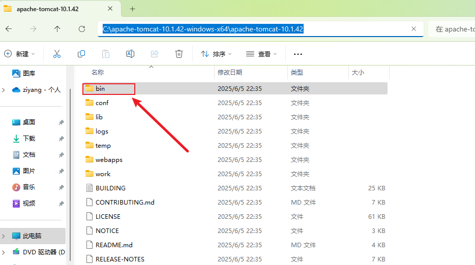This screenshot has width=475, height=265.
Task: Click the Forward navigation arrow
Action: click(x=33, y=29)
